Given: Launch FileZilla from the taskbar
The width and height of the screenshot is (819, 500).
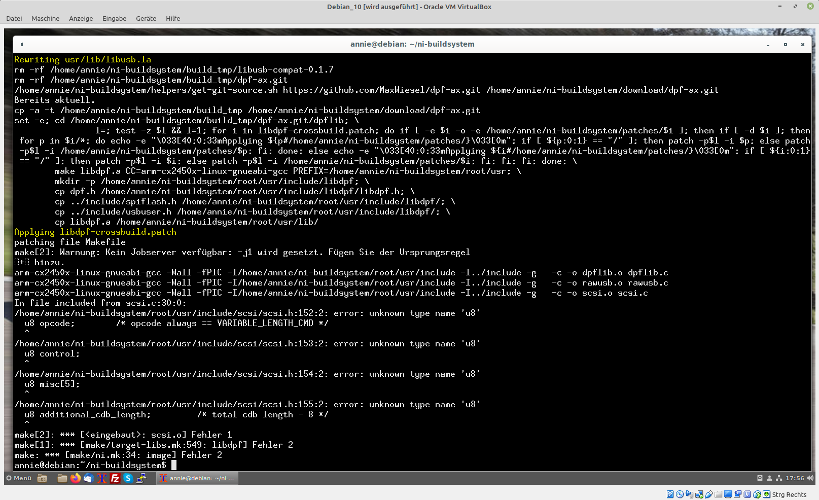Looking at the screenshot, I should (115, 478).
